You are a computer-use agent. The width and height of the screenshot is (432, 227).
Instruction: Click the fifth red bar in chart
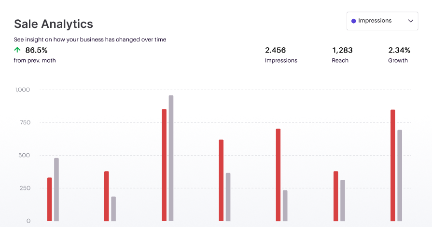pyautogui.click(x=278, y=174)
